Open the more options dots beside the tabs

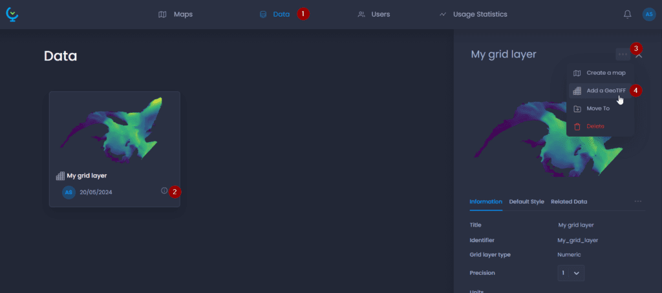pyautogui.click(x=638, y=201)
